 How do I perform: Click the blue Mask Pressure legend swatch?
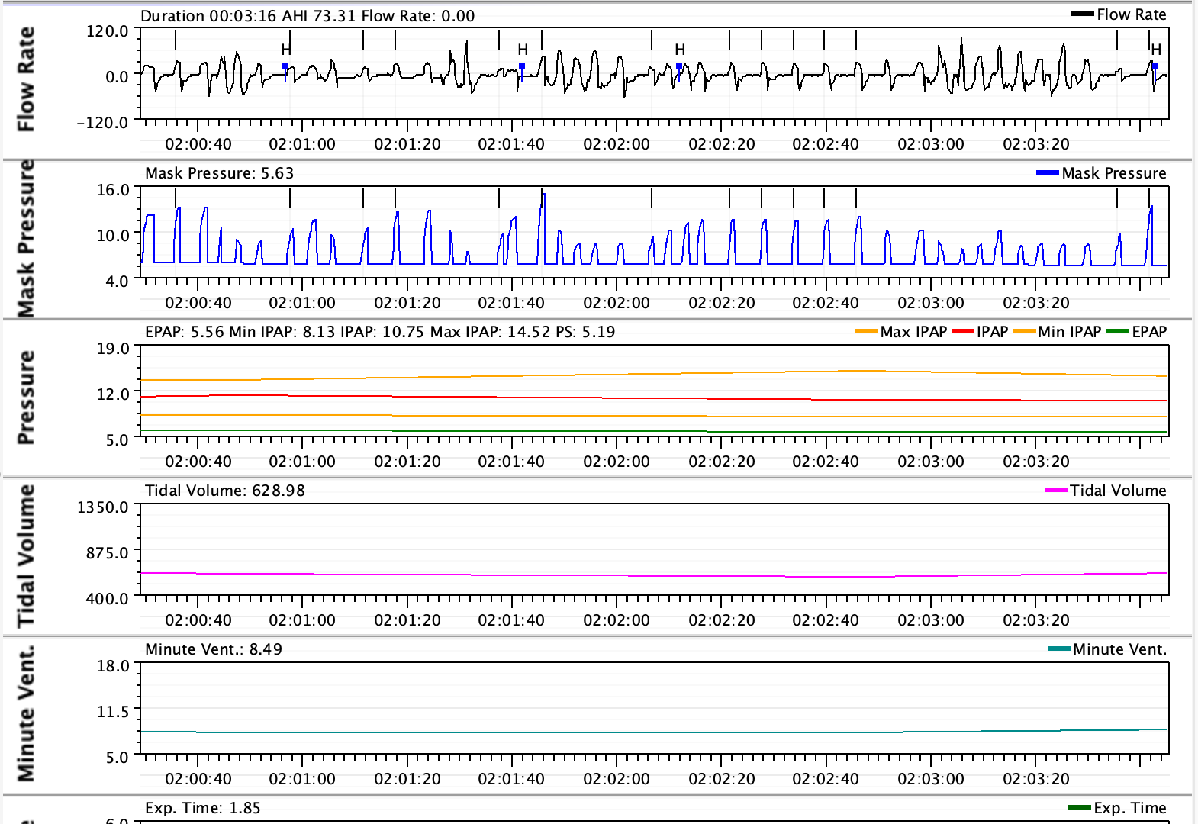point(1048,173)
